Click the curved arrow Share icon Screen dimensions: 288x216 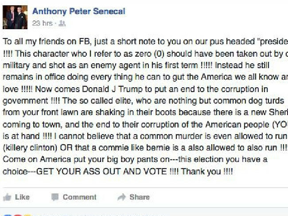[121, 197]
